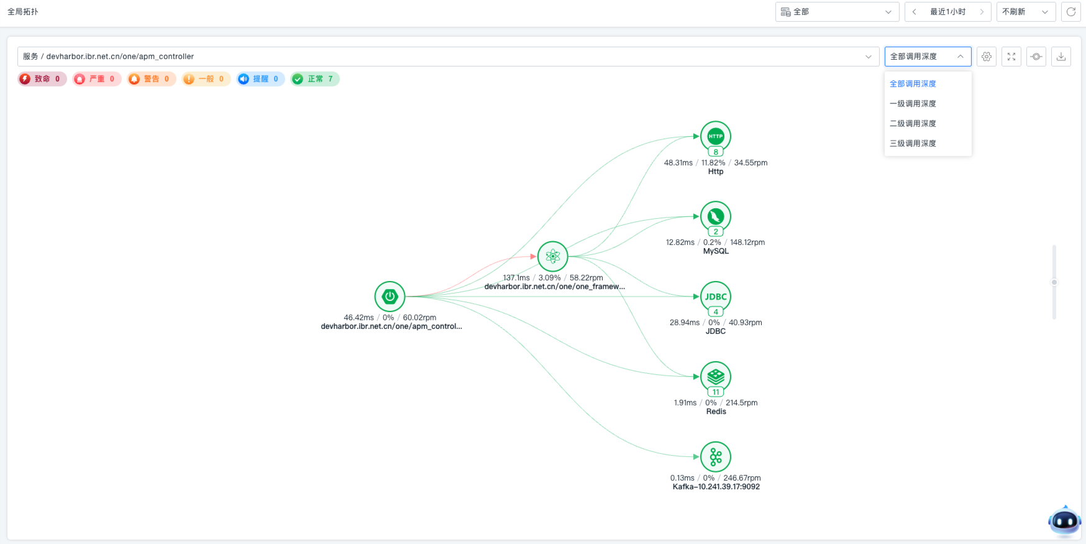This screenshot has width=1086, height=544.
Task: Open the AI assistant robot
Action: coord(1064,521)
